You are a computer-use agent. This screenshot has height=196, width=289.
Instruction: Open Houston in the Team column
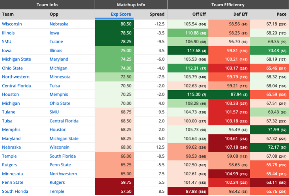point(11,94)
